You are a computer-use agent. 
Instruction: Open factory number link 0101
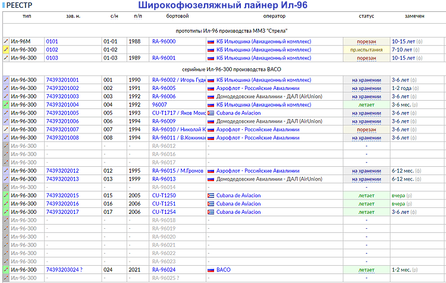point(52,41)
